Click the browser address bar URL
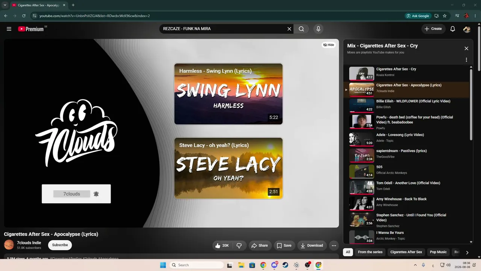Screen dimensions: 481x271 [x=95, y=16]
